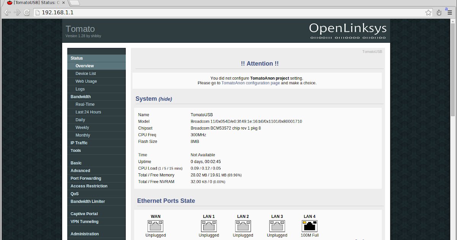This screenshot has height=240, width=457.
Task: Open VPN Tunneling section
Action: click(x=96, y=222)
